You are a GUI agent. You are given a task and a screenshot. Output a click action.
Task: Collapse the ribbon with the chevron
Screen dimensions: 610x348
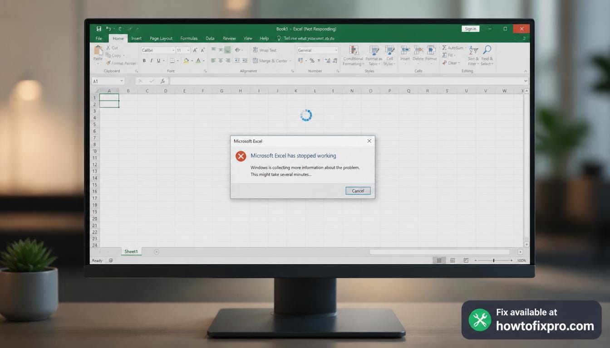(x=526, y=71)
